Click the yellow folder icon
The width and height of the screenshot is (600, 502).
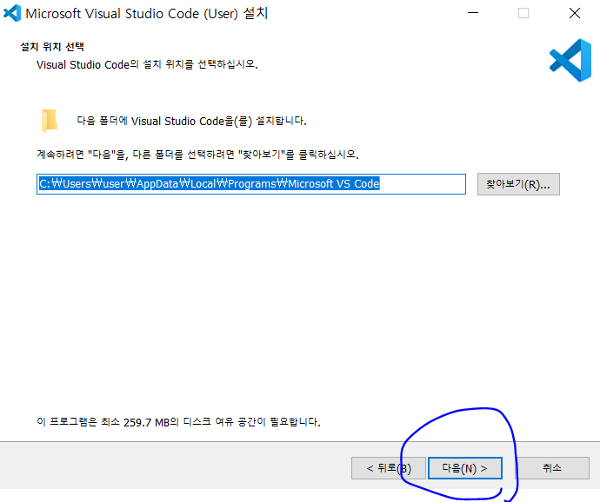(x=50, y=121)
